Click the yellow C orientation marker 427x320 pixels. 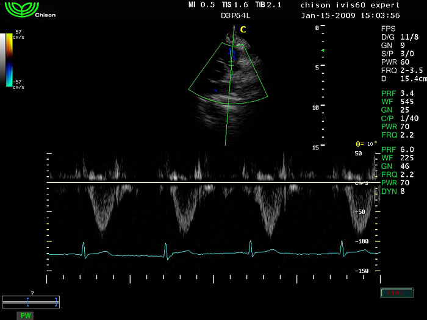pyautogui.click(x=243, y=29)
